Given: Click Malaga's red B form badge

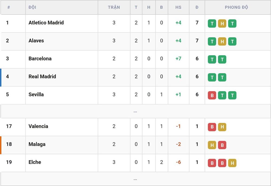Looking at the screenshot, I should pos(222,145).
